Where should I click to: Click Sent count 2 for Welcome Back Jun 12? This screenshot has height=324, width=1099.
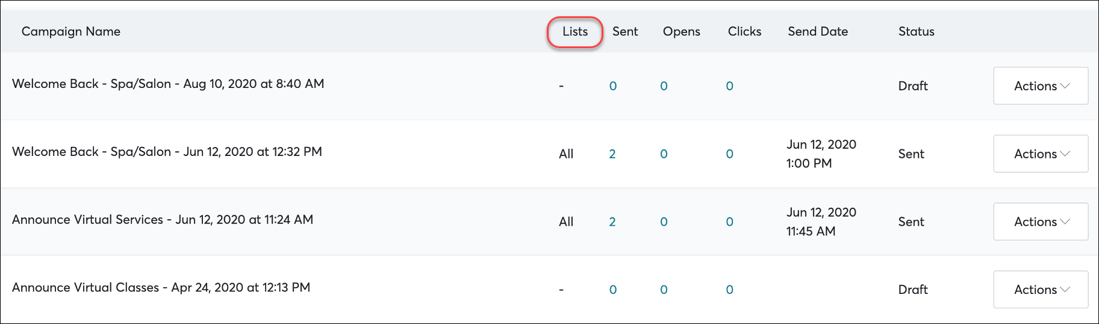[612, 154]
